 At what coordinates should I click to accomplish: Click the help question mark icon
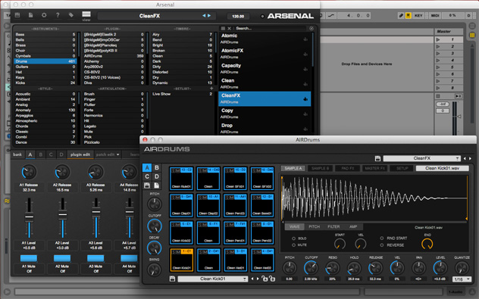tap(58, 15)
